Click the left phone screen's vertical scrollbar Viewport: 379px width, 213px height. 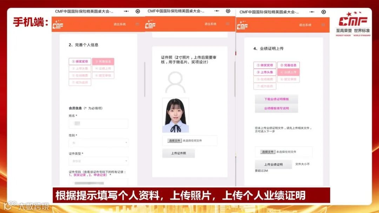(x=145, y=79)
